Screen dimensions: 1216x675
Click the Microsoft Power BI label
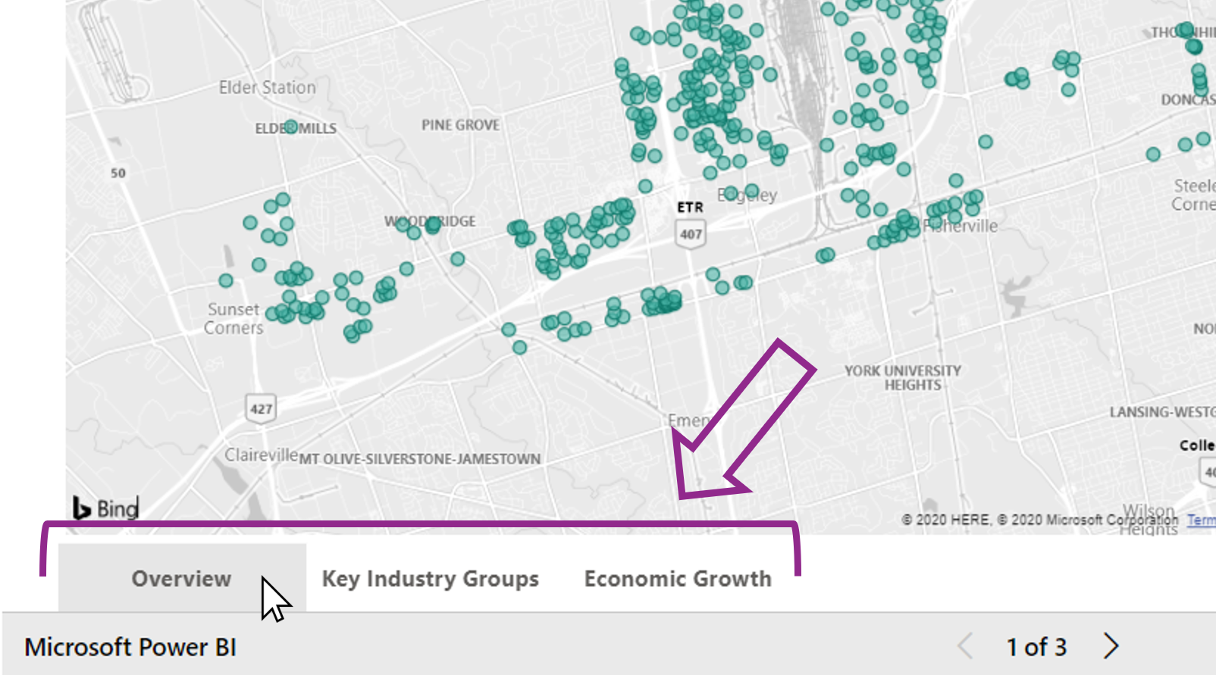click(130, 647)
